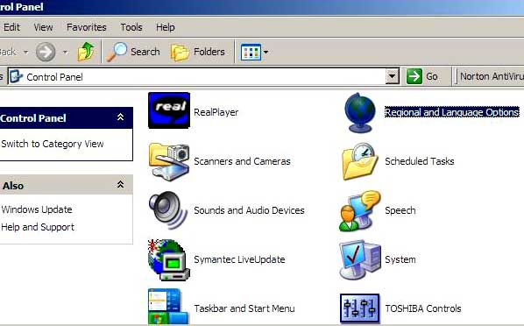Open the Edit menu
524x326 pixels.
tap(11, 27)
